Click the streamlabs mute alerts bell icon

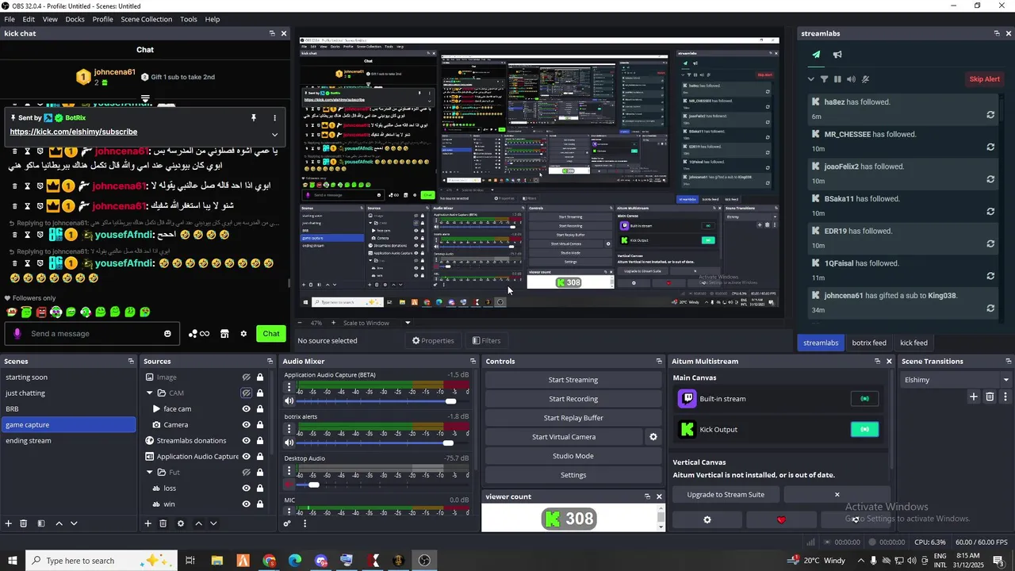pos(865,79)
